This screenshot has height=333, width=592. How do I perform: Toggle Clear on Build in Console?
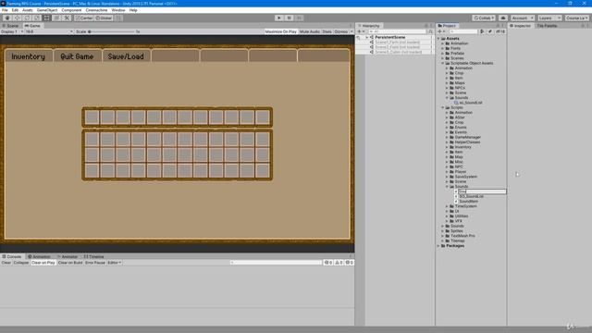click(x=70, y=263)
